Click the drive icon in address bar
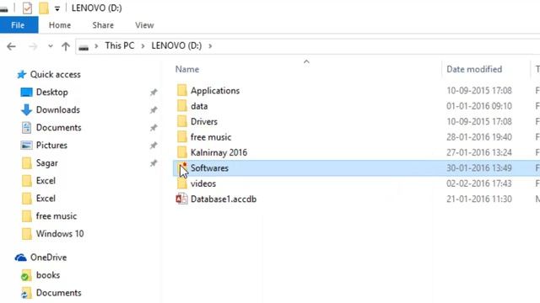Viewport: 540px width, 303px height. pos(84,47)
